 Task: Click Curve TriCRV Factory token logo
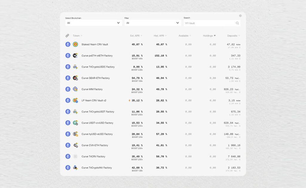(75, 156)
